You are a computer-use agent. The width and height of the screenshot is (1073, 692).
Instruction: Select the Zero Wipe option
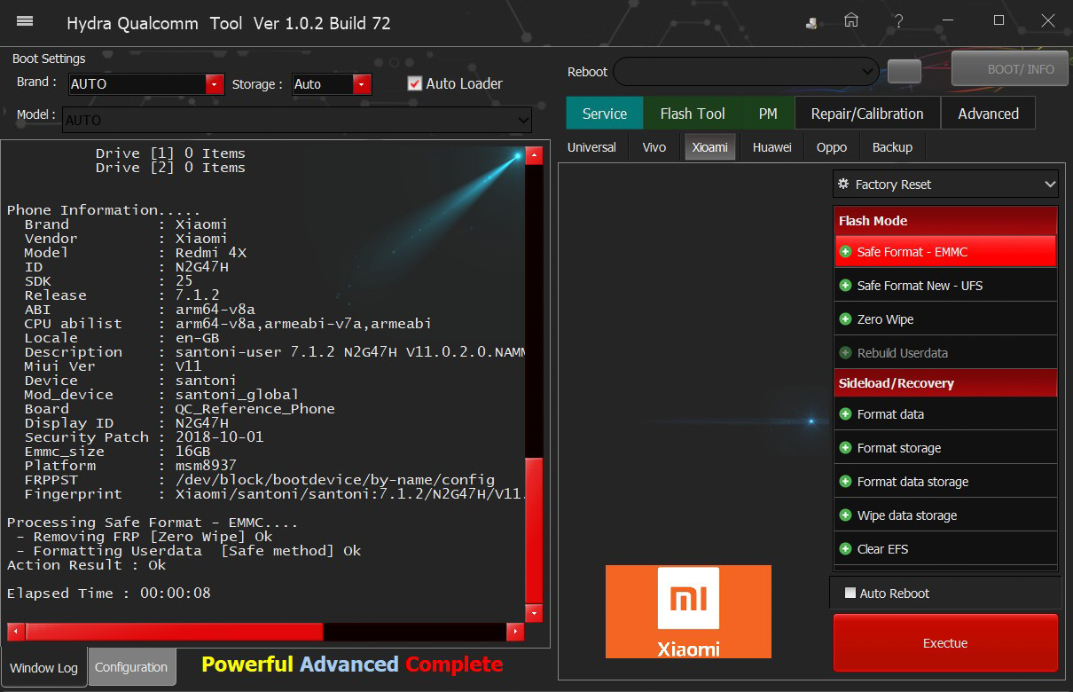tap(945, 319)
